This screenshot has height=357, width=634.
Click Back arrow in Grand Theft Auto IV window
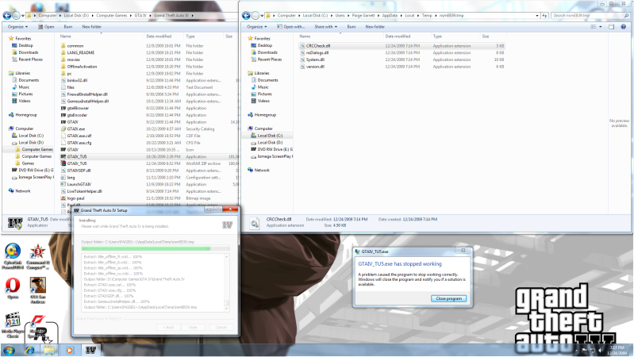coord(9,15)
